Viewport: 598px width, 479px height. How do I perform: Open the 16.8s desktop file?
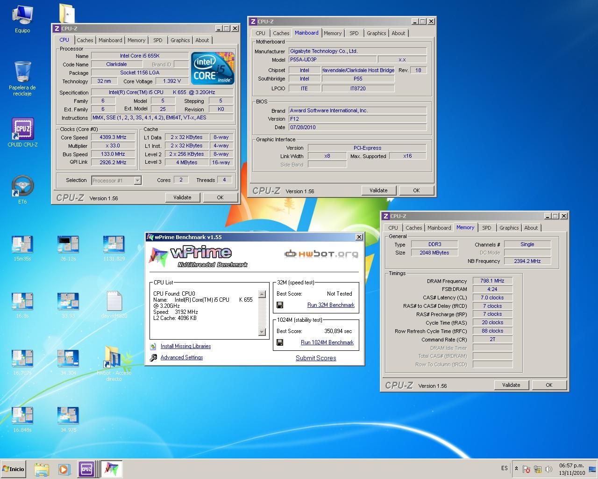[22, 305]
